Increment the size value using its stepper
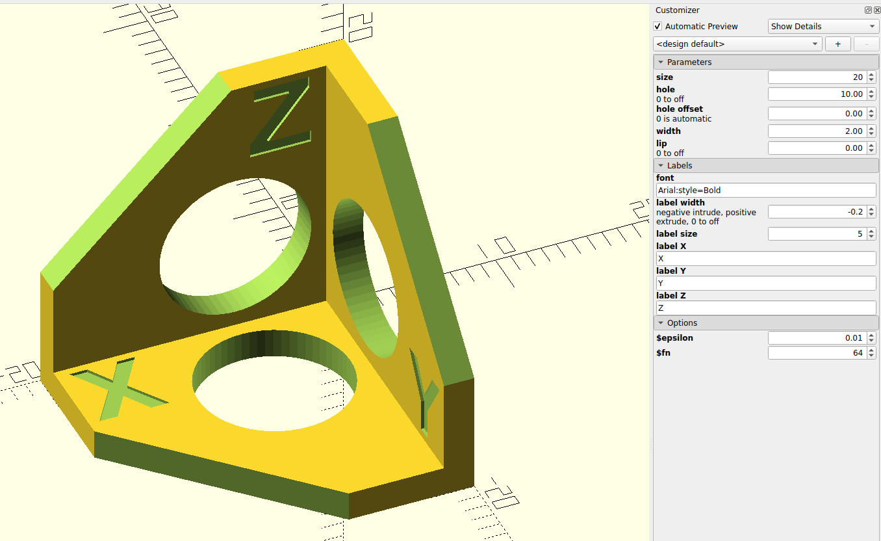Viewport: 881px width, 541px height. (871, 74)
